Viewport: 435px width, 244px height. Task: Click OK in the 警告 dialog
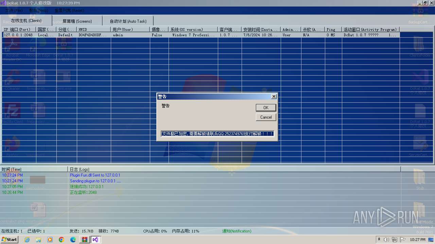(x=266, y=107)
